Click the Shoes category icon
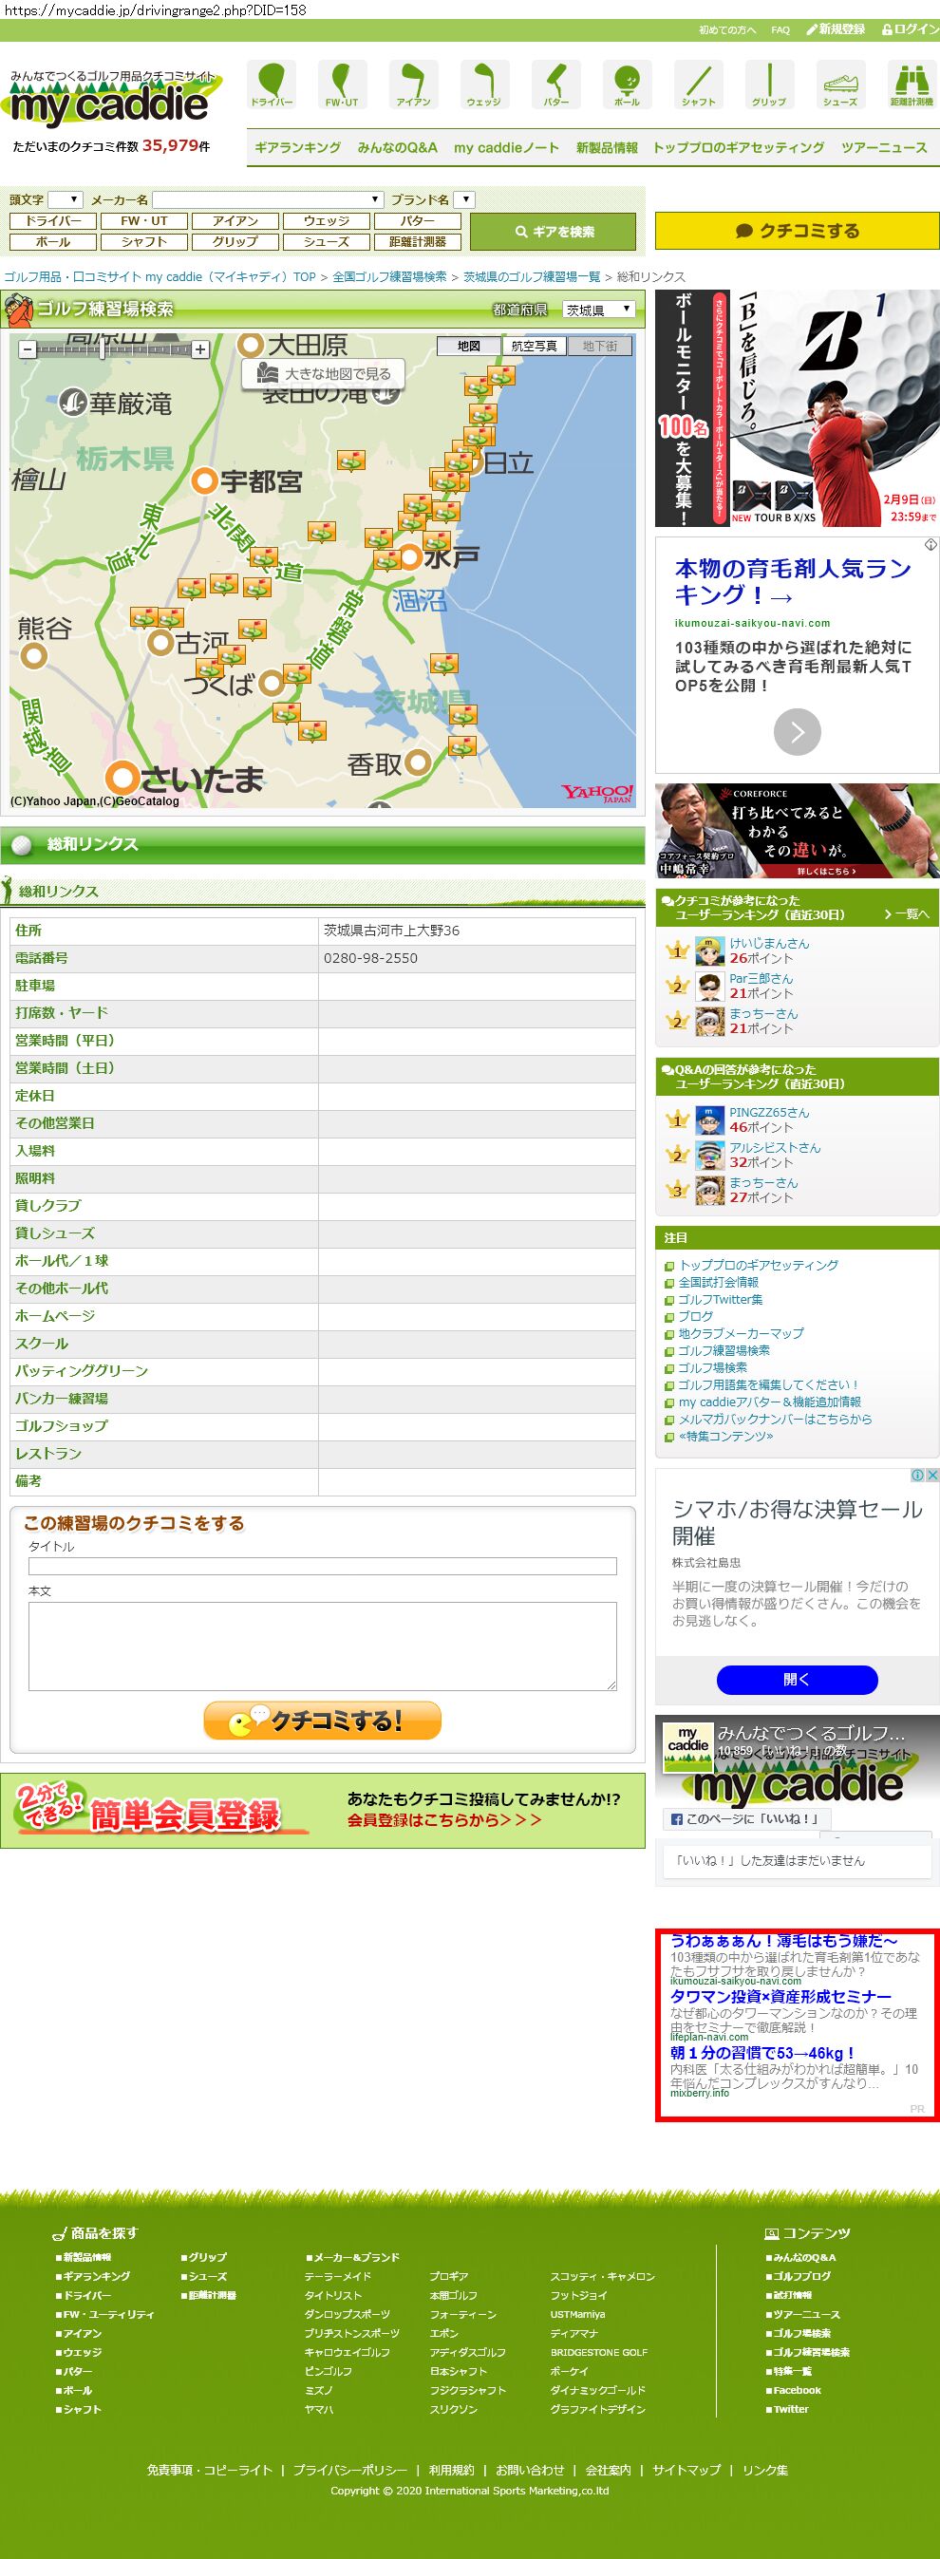 [x=839, y=84]
